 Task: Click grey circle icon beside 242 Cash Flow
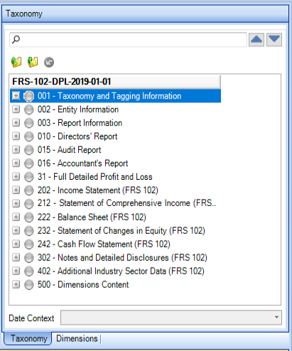[x=29, y=244]
